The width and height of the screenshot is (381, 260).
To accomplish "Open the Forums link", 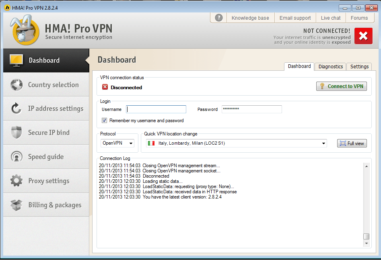I will tap(359, 18).
